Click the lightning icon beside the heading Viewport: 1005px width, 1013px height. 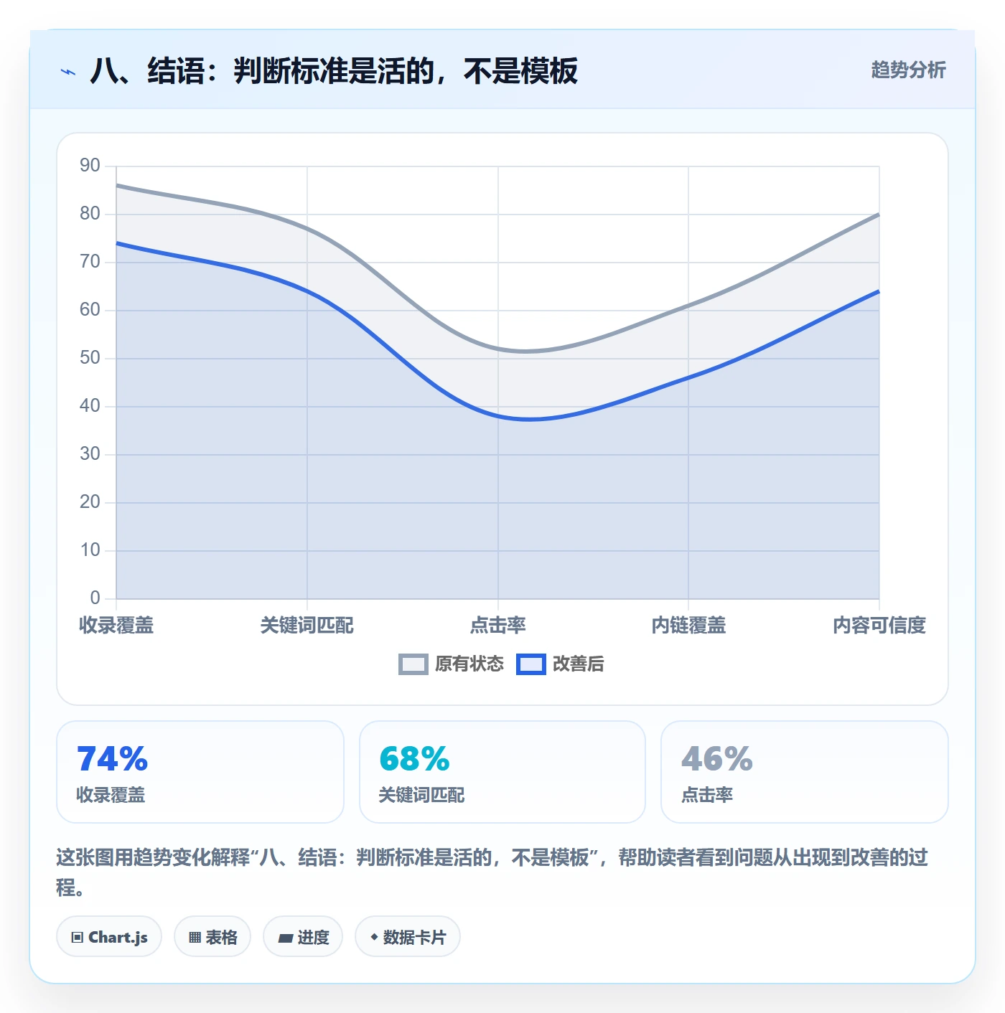point(68,71)
